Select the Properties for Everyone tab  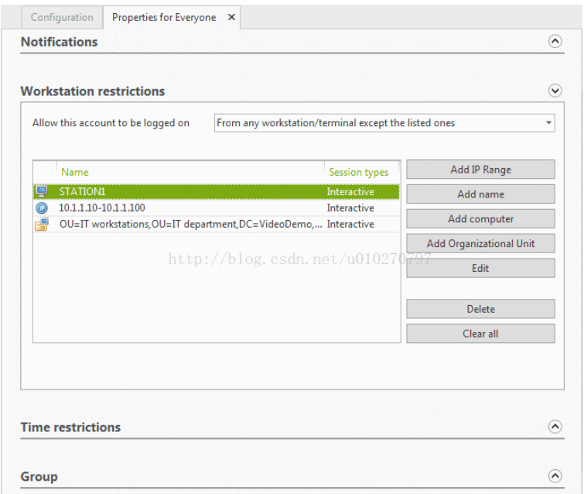pyautogui.click(x=164, y=17)
